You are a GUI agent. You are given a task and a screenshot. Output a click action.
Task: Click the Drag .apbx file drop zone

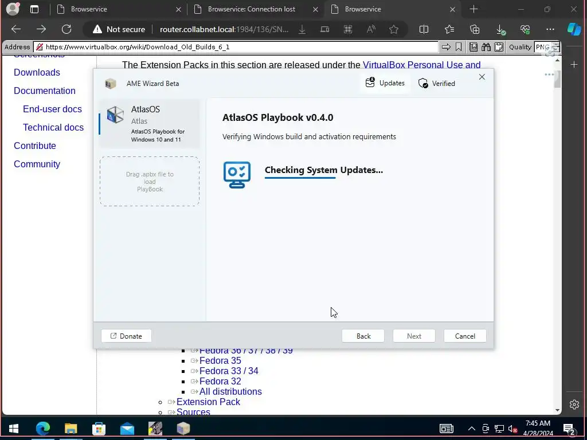pyautogui.click(x=150, y=182)
